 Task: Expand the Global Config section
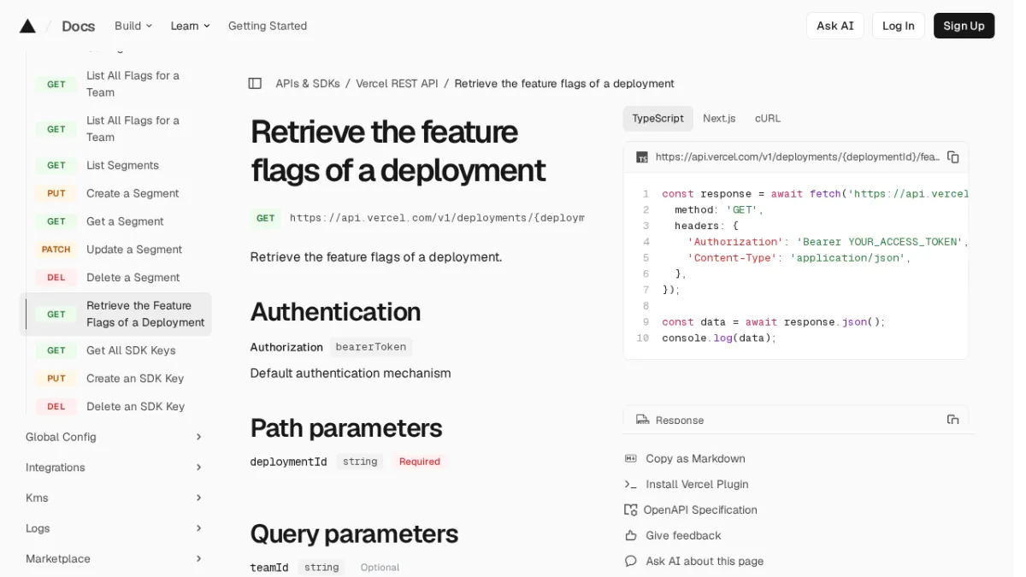pos(115,437)
